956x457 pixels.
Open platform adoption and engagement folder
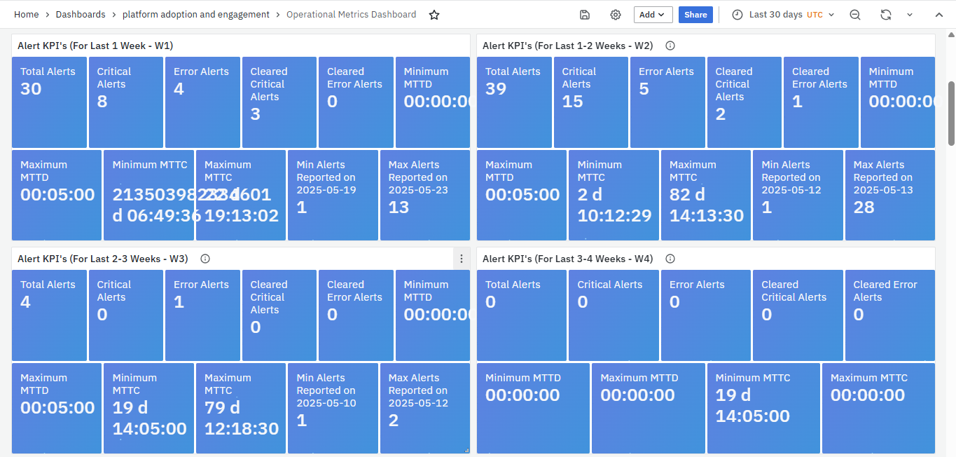coord(196,15)
